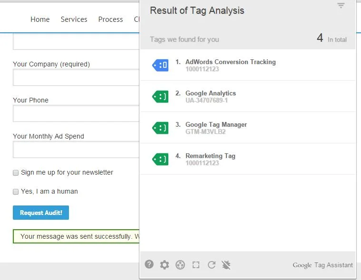Click the message sent successfully notice
The height and width of the screenshot is (280, 361).
[76, 236]
